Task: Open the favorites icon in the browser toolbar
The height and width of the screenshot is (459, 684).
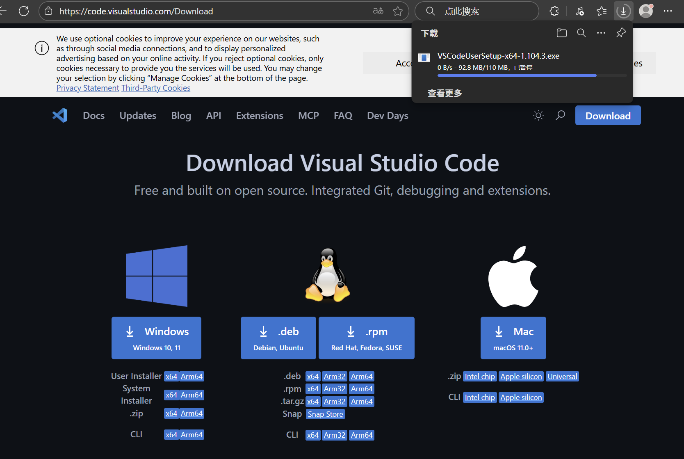Action: point(602,11)
